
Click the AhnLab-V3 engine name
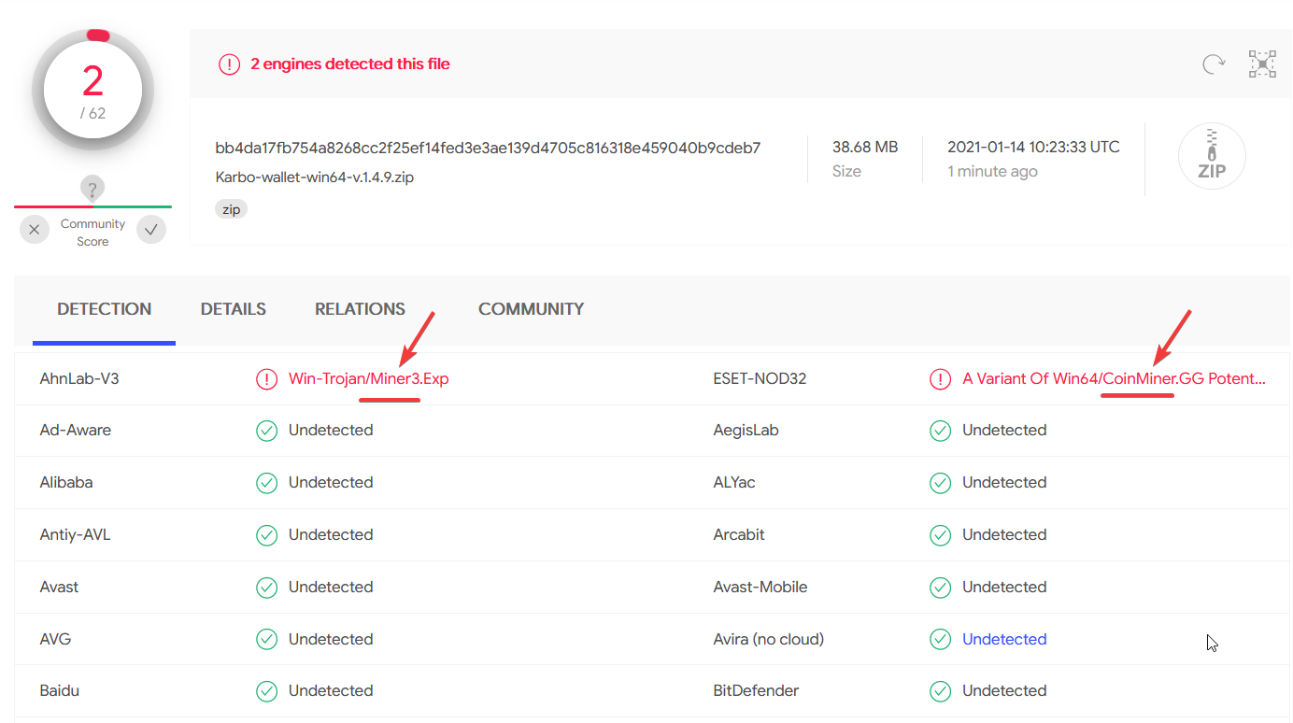tap(79, 378)
